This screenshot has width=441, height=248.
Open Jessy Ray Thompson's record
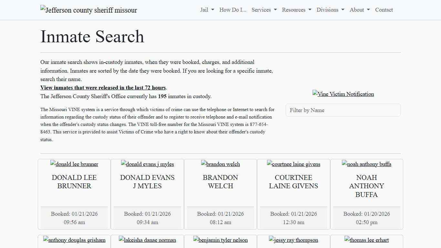[x=293, y=240]
